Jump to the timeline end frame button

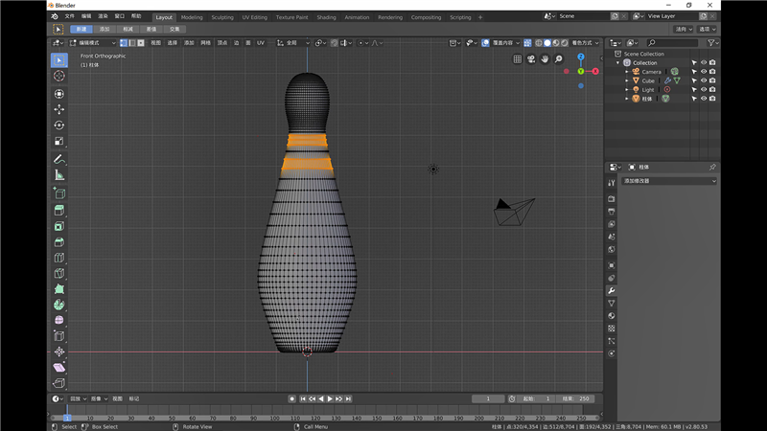point(348,398)
